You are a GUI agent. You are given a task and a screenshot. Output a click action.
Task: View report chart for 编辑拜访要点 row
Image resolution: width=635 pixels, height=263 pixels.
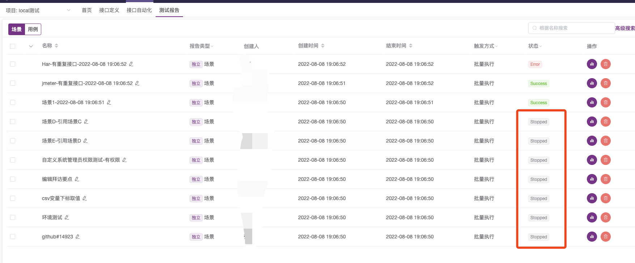pyautogui.click(x=592, y=179)
